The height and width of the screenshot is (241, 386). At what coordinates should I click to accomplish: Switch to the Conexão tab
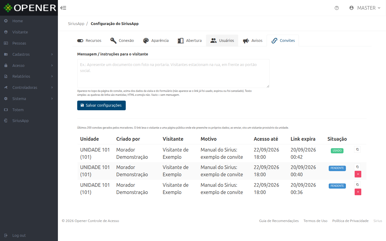122,40
